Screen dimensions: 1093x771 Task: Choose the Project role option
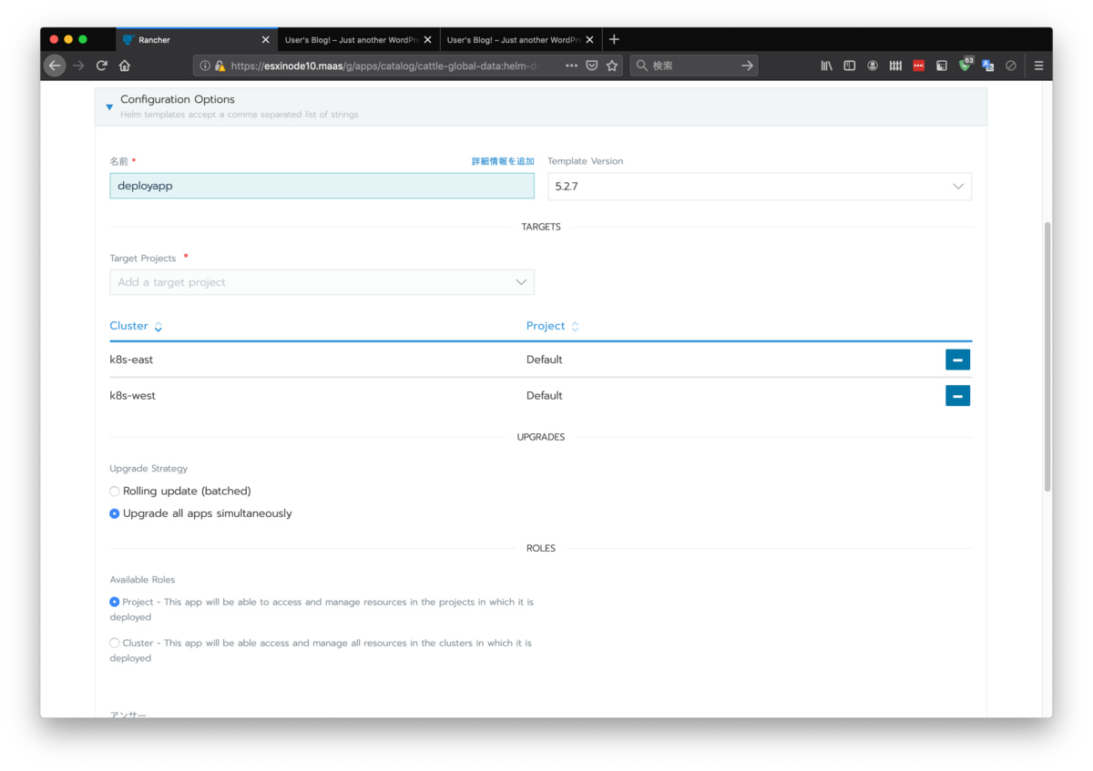click(x=115, y=602)
